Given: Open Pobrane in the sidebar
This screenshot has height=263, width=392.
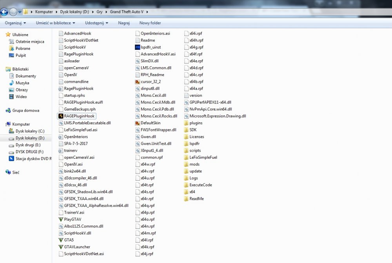Looking at the screenshot, I should (23, 49).
